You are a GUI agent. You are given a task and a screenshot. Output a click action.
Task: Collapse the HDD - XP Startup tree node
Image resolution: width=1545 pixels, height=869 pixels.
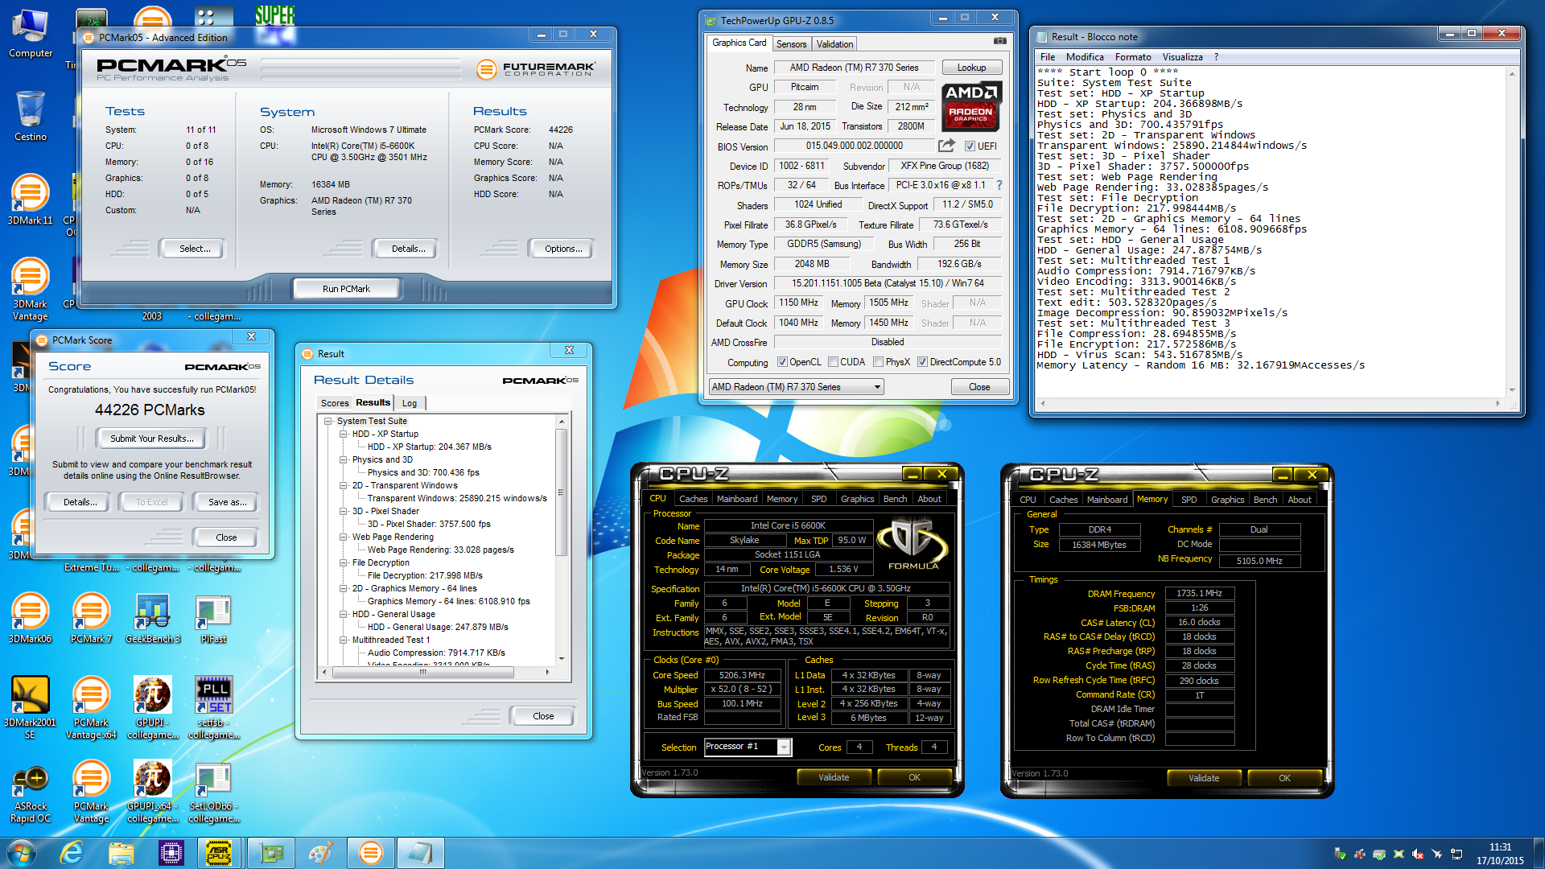tap(343, 434)
